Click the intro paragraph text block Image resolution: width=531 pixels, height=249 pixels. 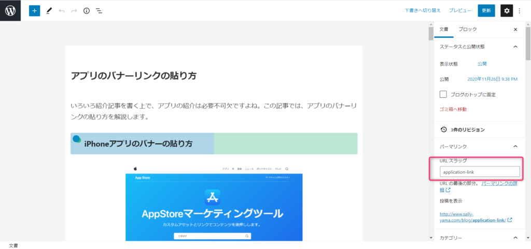point(213,111)
